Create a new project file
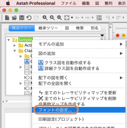This screenshot has width=127, height=128. click(7, 18)
